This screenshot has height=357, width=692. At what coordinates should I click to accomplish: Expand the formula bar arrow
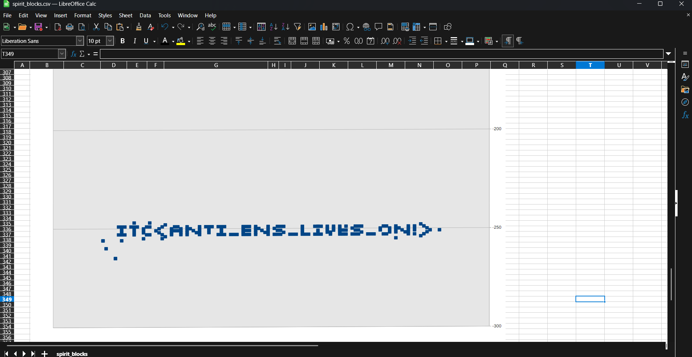669,54
